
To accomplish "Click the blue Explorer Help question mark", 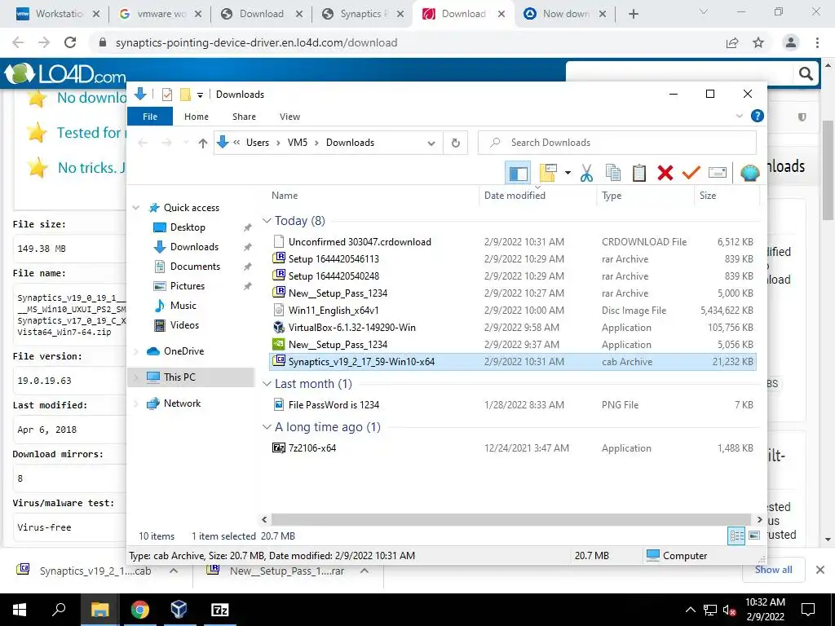I will pyautogui.click(x=757, y=116).
